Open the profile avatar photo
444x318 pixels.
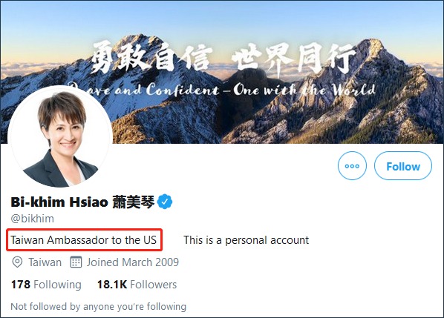60,137
